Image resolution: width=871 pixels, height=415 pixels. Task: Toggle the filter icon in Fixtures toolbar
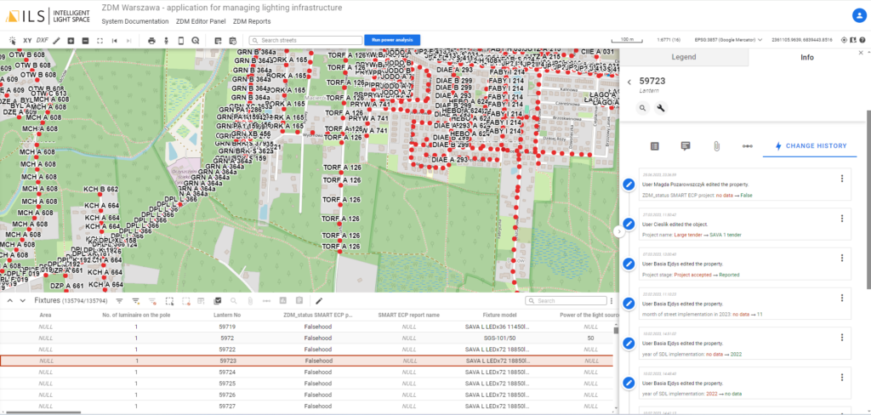[x=119, y=301]
